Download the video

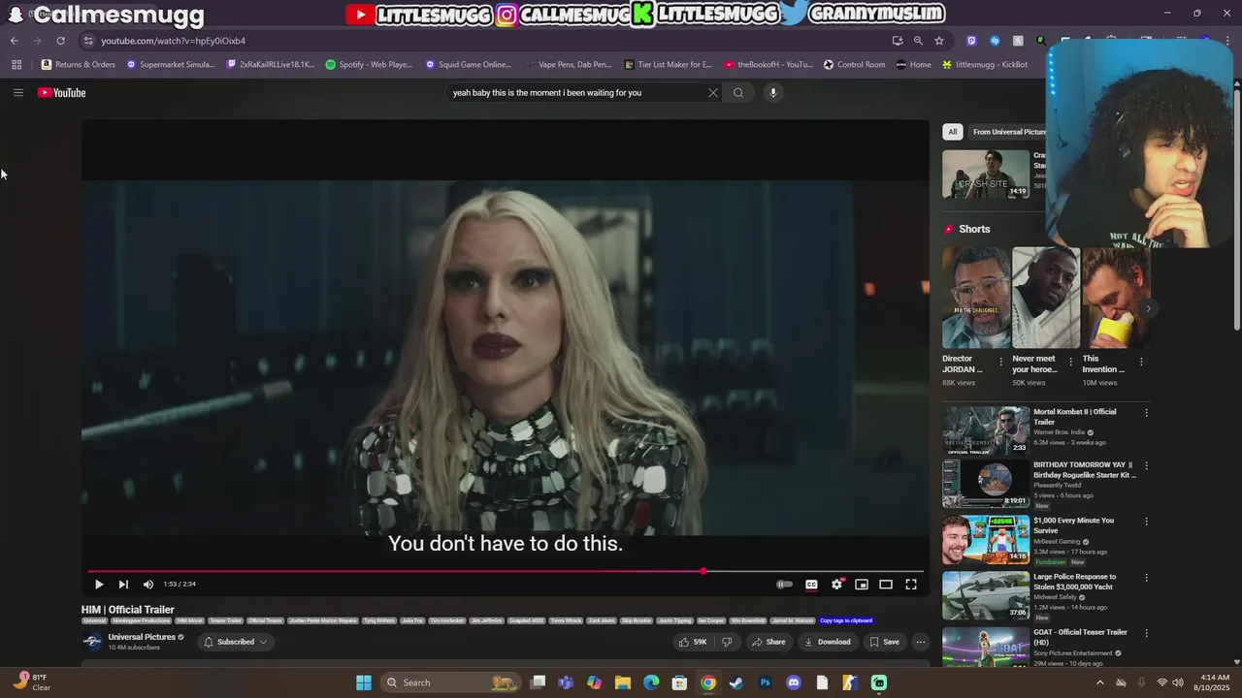[x=827, y=642]
